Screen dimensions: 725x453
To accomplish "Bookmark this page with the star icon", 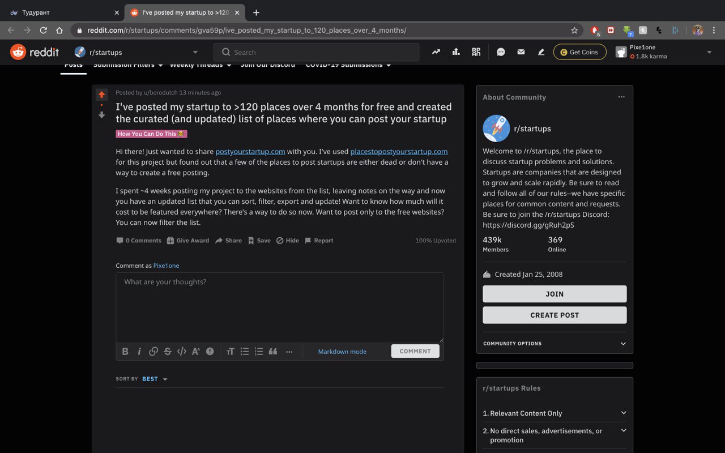I will point(574,30).
